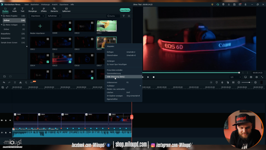Open the Elemente tab
Viewport: 266px width, 150px height.
[x=54, y=10]
